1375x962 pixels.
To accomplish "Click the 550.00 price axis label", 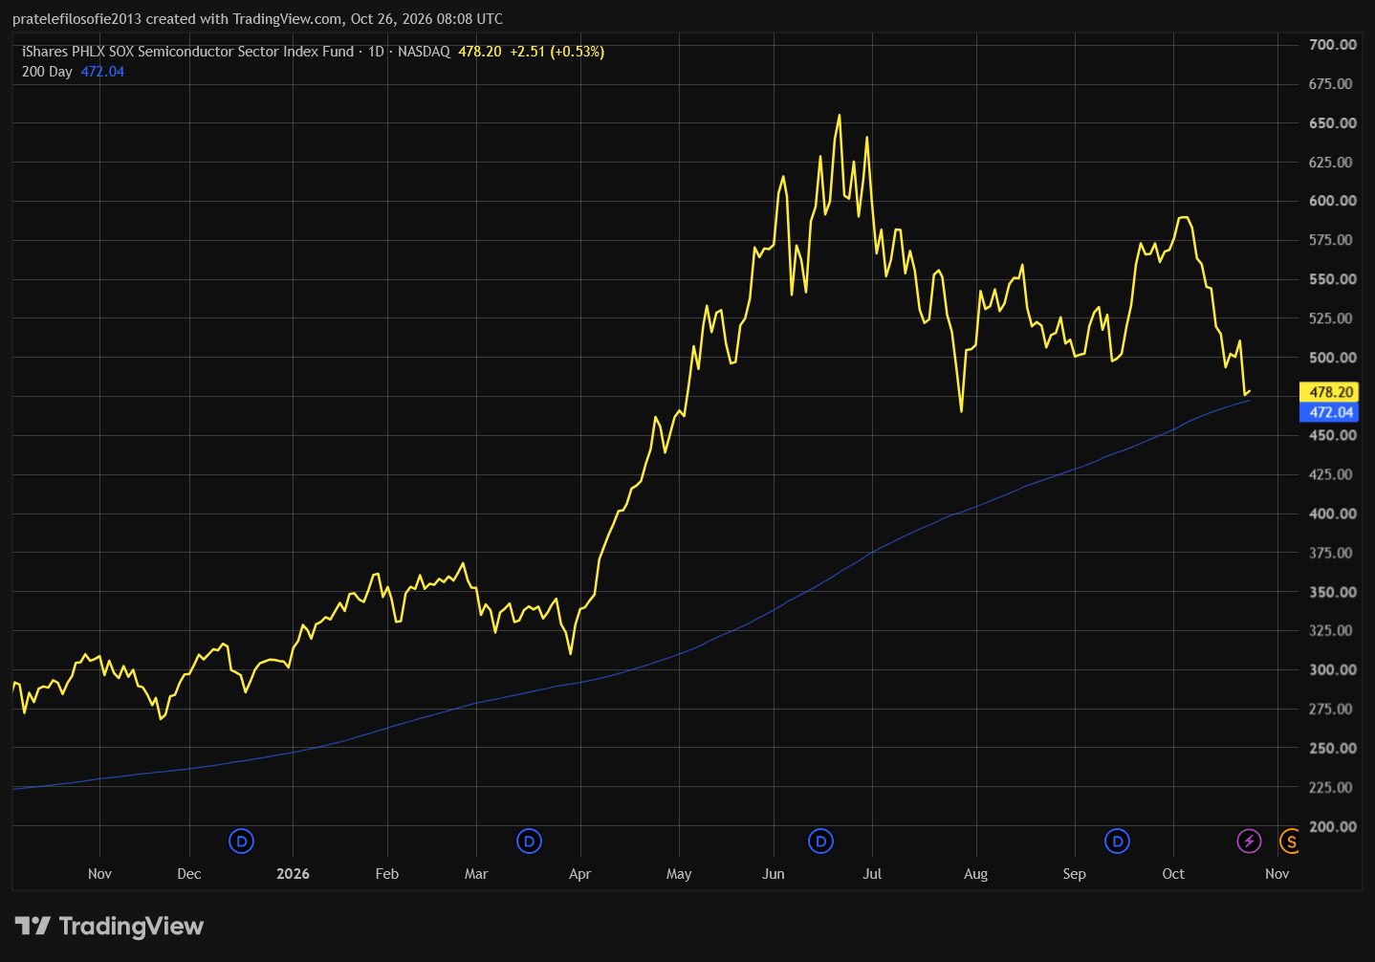I will (x=1333, y=279).
